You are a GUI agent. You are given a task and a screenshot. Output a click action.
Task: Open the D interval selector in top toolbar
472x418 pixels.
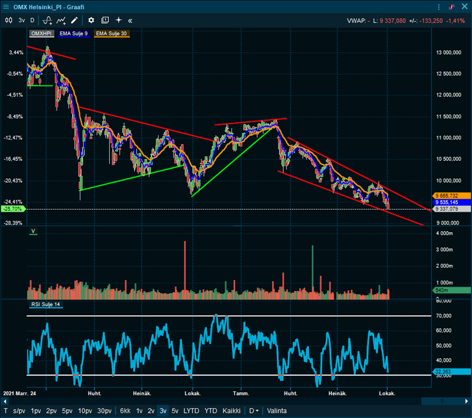click(x=32, y=21)
